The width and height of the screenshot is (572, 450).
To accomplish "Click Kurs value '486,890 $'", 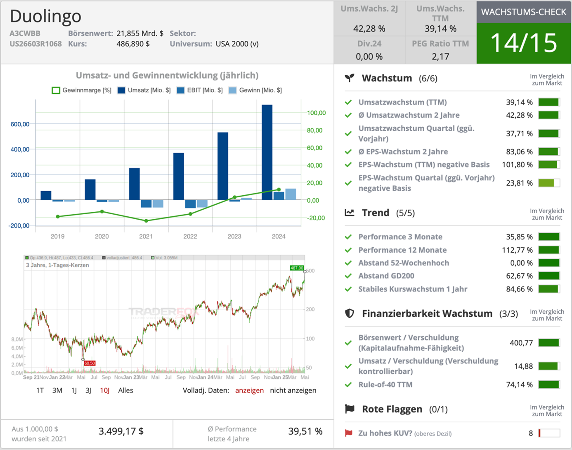I will coord(133,44).
